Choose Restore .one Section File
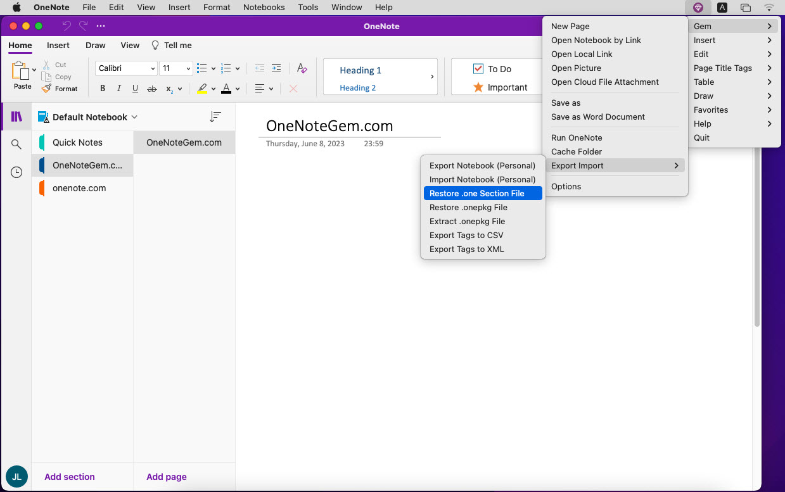The height and width of the screenshot is (492, 785). coord(483,193)
